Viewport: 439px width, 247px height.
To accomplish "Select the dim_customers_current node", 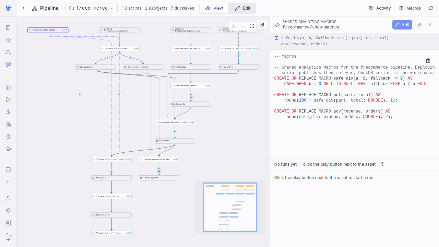I will 143,67.
